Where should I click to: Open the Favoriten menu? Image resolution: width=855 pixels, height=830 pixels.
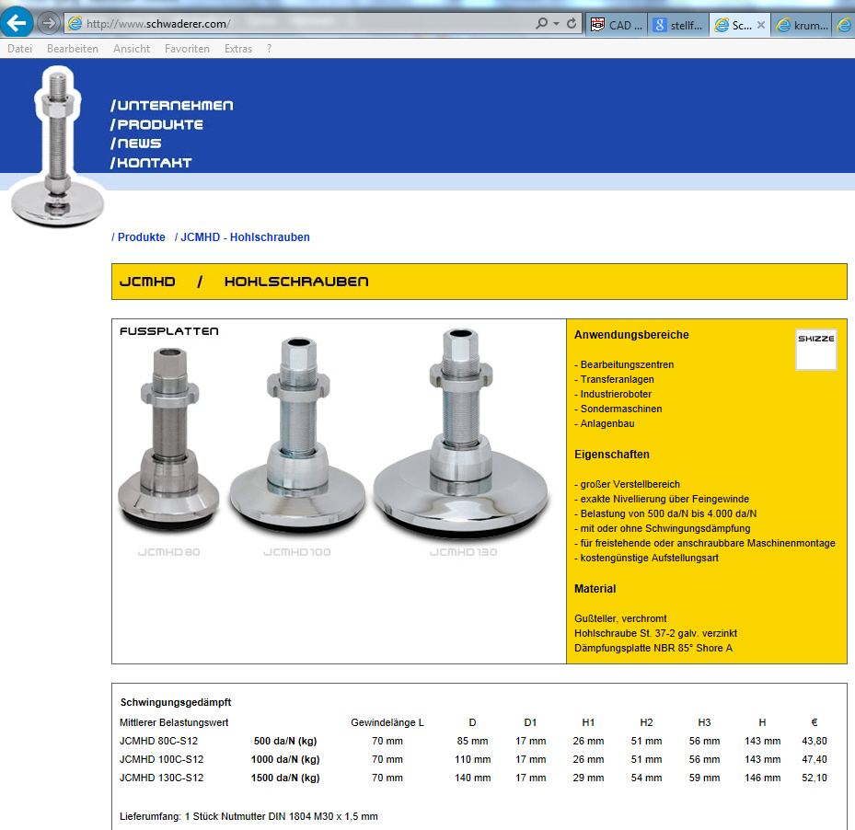tap(187, 49)
